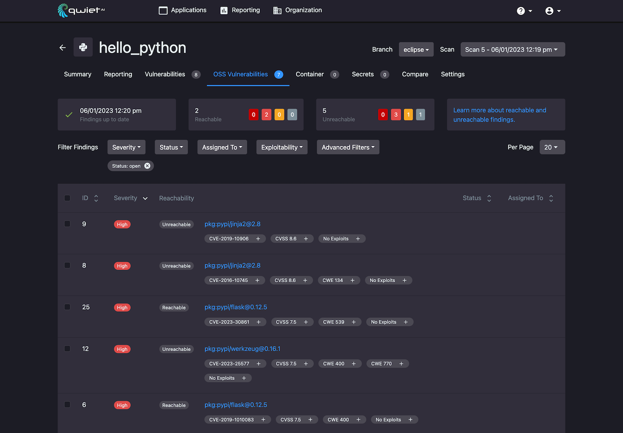Image resolution: width=623 pixels, height=433 pixels.
Task: Open the Secrets tab
Action: pos(370,74)
